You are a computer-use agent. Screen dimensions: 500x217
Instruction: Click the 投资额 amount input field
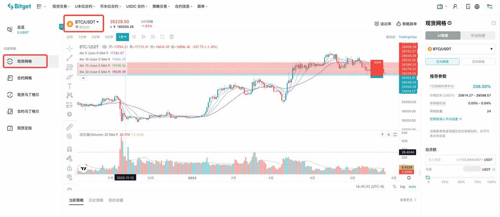[442, 160]
